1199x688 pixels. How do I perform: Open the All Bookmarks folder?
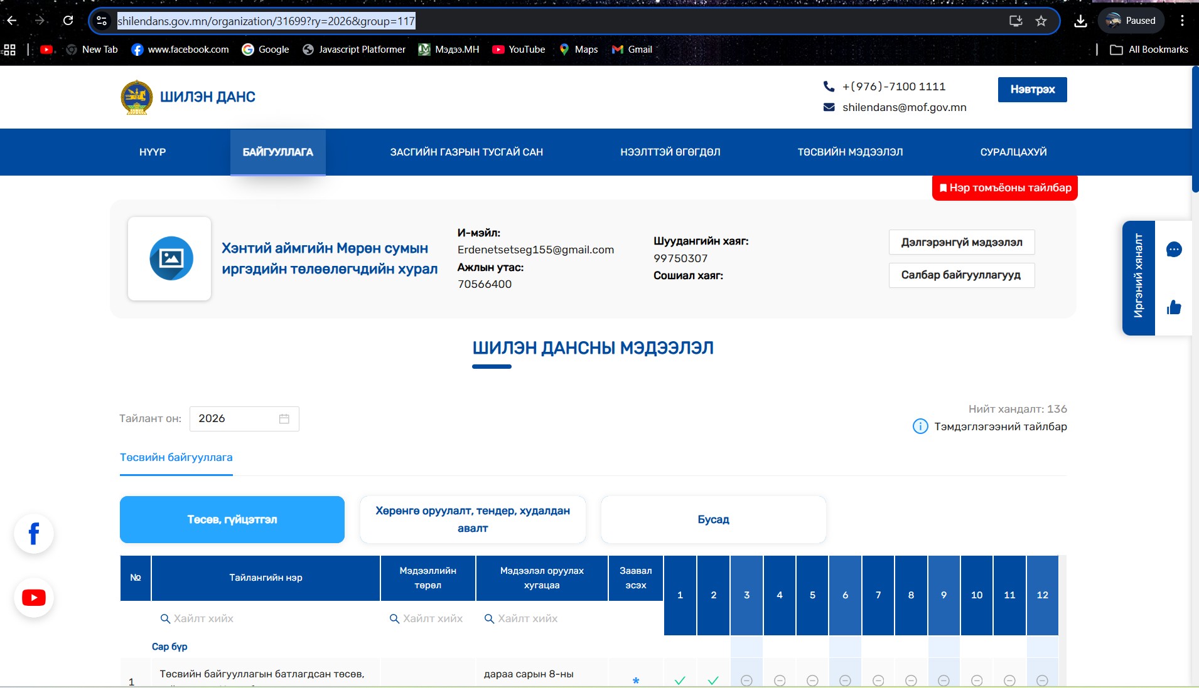[x=1149, y=50]
